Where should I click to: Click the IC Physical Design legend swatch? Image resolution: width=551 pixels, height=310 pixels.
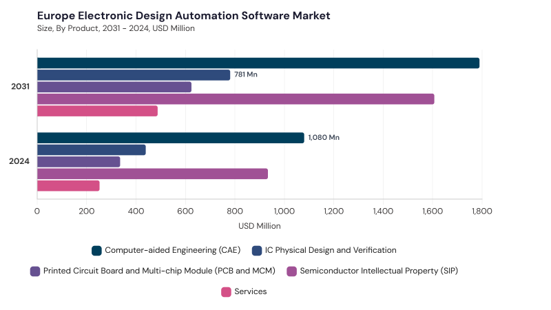[257, 251]
